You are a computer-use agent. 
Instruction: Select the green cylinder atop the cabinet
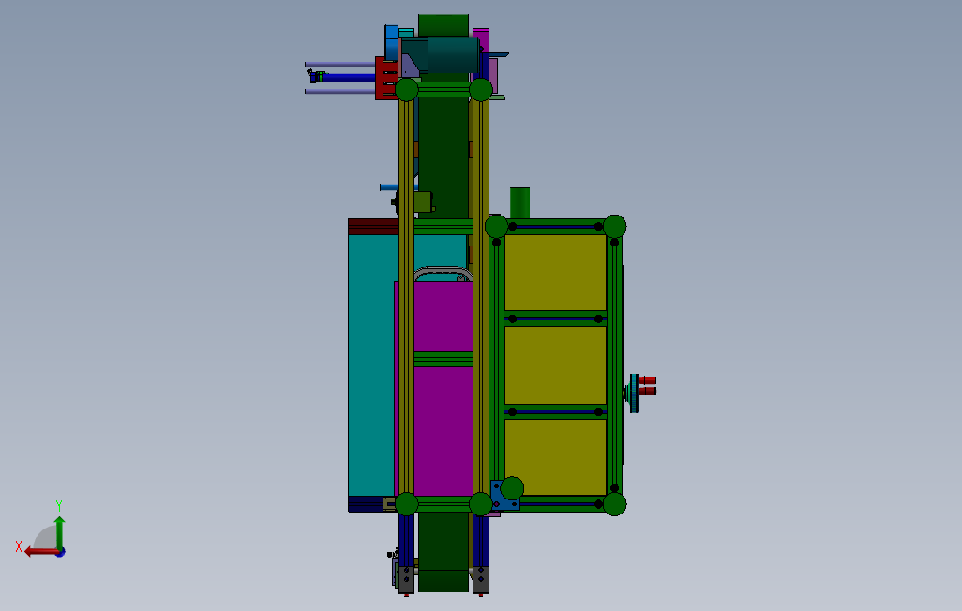[519, 203]
